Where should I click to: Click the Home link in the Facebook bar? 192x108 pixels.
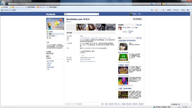click(139, 14)
